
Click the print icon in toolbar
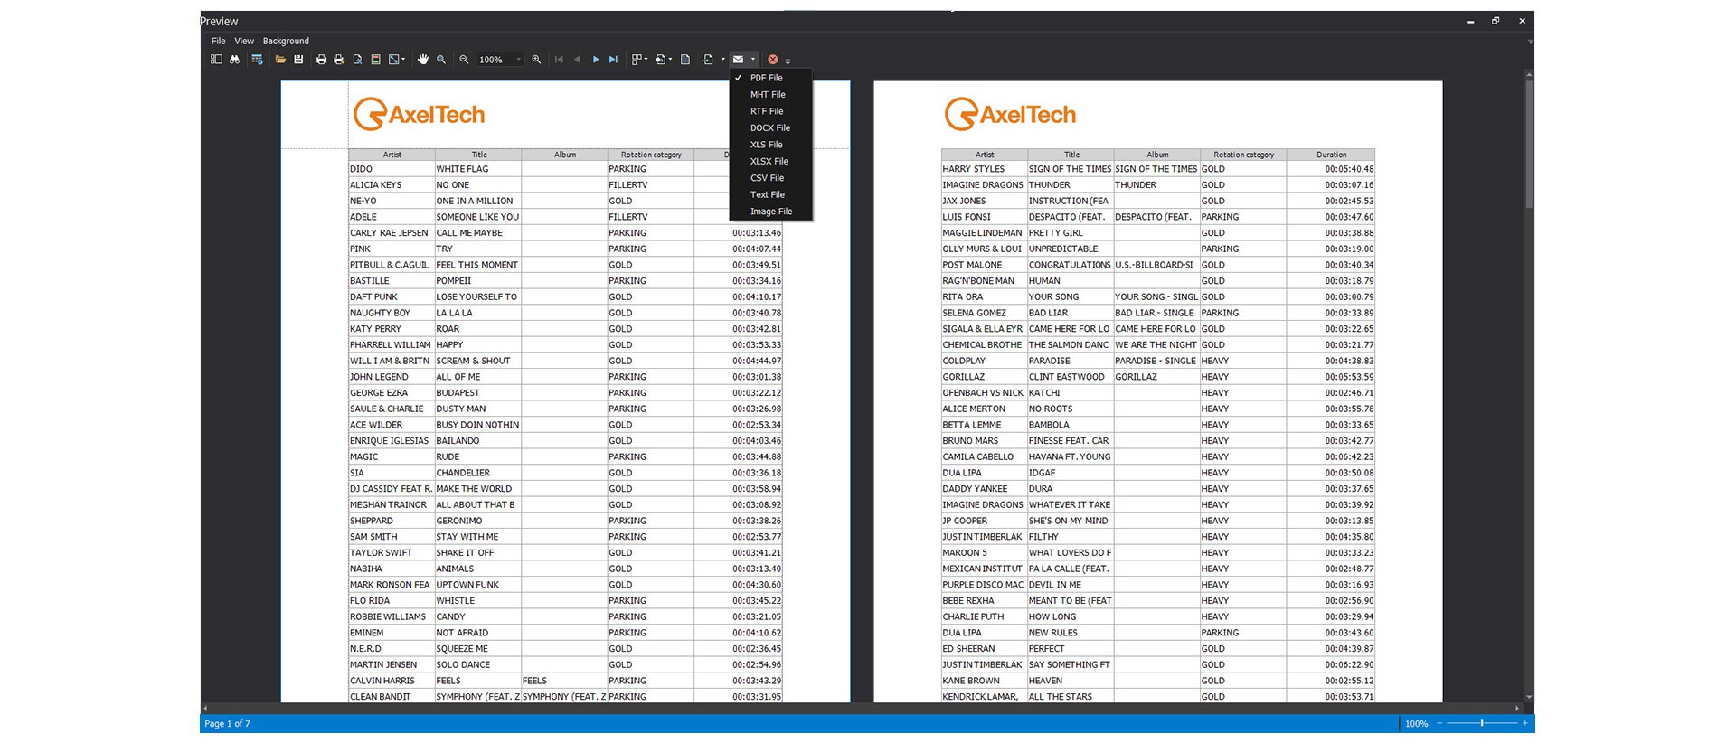tap(321, 60)
